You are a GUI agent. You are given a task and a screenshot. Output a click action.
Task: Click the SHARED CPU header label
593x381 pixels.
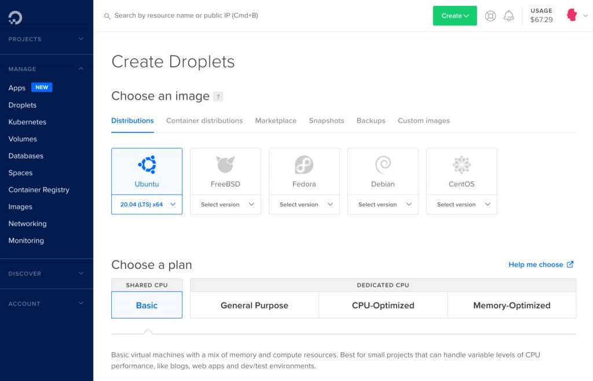(x=147, y=285)
